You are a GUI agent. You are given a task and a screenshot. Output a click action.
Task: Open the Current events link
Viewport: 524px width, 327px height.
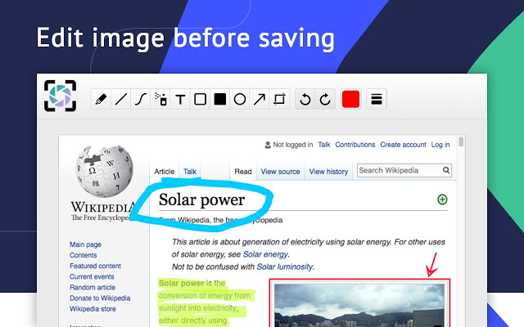[x=92, y=276]
